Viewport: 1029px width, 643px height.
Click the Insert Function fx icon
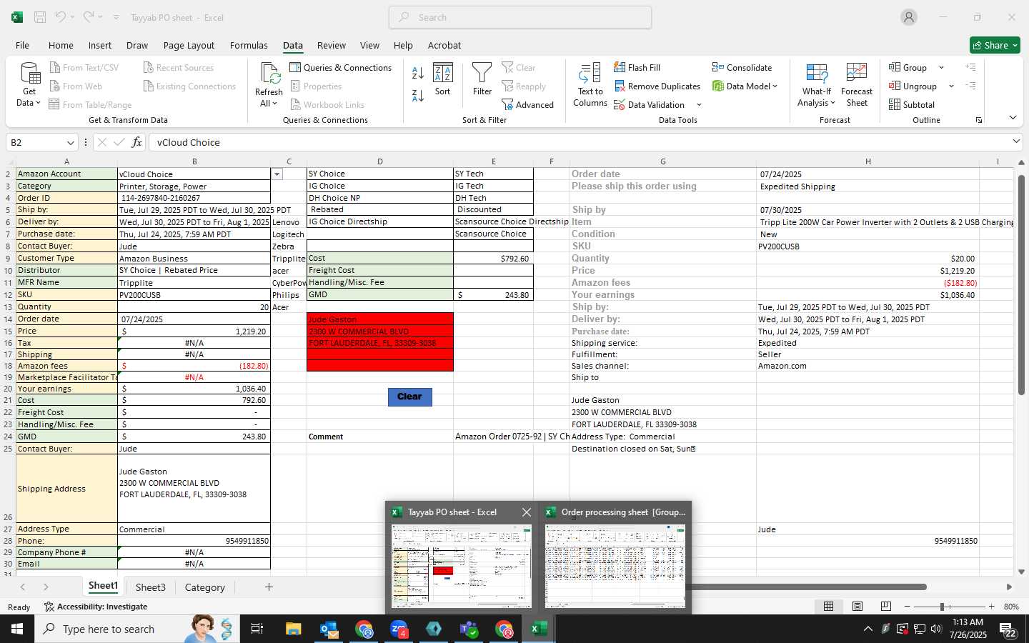click(x=136, y=142)
